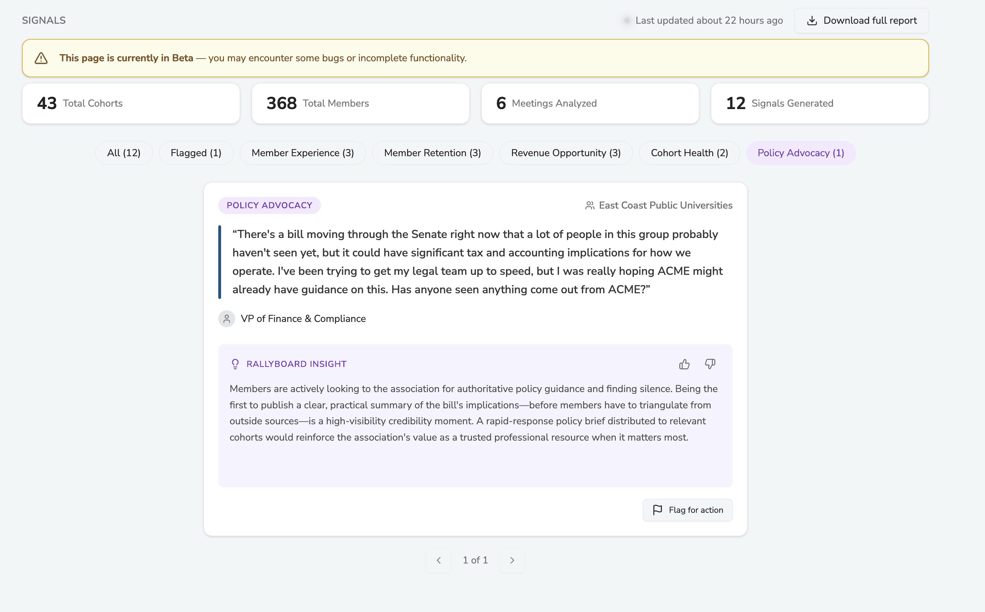Open East Coast Public Universities cohort

click(x=665, y=206)
